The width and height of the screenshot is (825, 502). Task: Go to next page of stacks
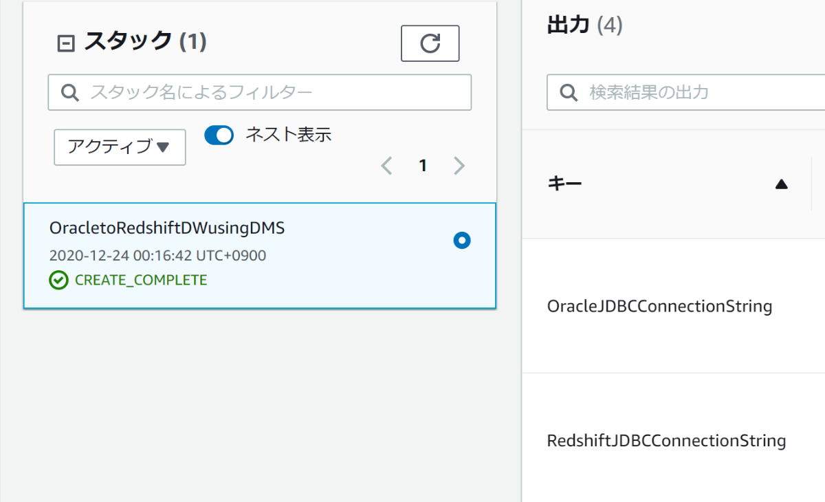pyautogui.click(x=459, y=166)
